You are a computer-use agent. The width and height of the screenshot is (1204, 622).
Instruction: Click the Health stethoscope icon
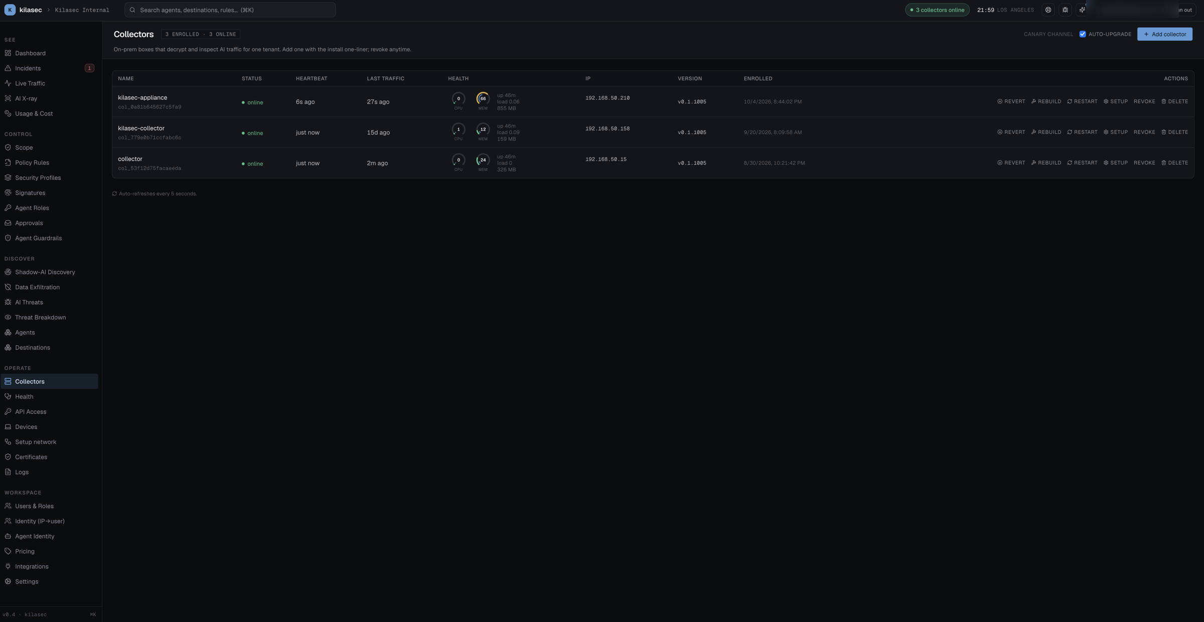8,397
